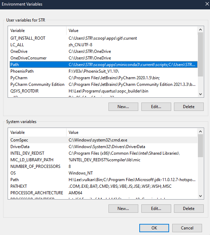Select the system Path variable row
This screenshot has width=210, height=235.
click(x=15, y=180)
